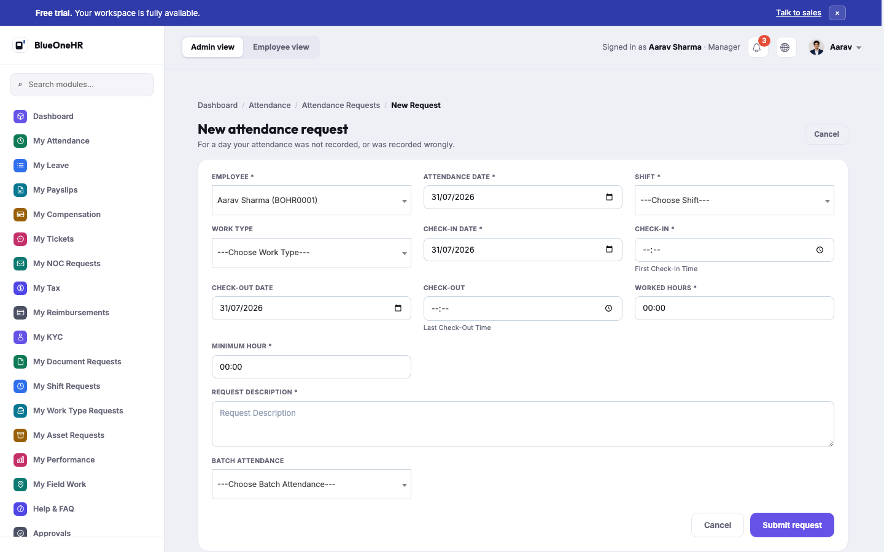
Task: Click the Cancel button beside the page title
Action: point(826,134)
